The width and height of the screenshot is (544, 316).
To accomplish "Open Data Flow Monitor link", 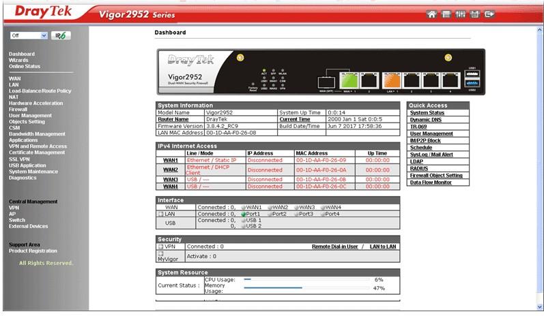I will coord(431,183).
